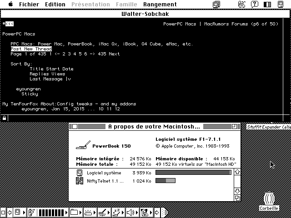
Task: Click the Walter-Sobchak window title bar
Action: pos(145,14)
